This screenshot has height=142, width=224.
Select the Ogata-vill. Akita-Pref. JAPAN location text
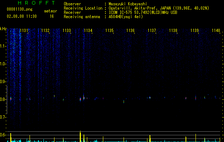[159, 8]
